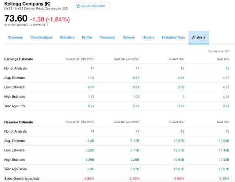Open the Profile tab
Screen dimensions: 235x182
[x=87, y=37]
